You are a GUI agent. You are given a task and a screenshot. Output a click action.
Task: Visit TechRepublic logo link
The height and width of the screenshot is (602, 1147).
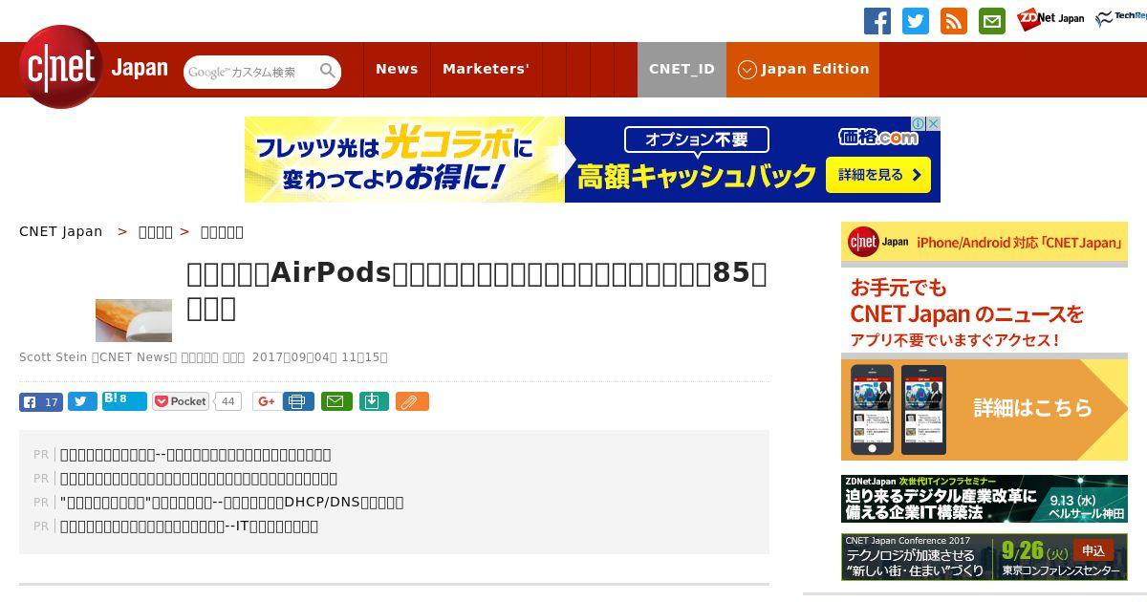1121,18
